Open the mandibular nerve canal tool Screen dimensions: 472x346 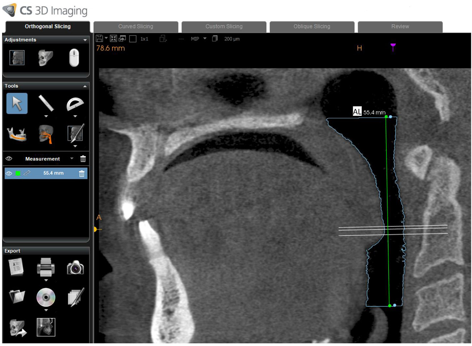[17, 134]
